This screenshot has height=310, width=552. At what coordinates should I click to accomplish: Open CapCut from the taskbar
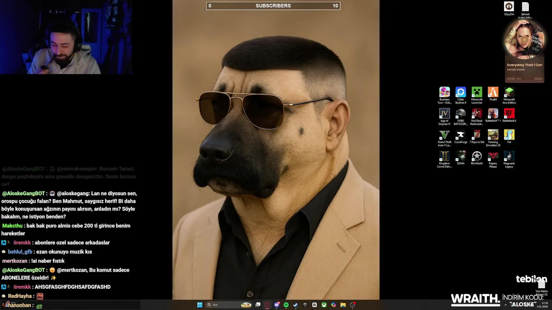click(314, 305)
